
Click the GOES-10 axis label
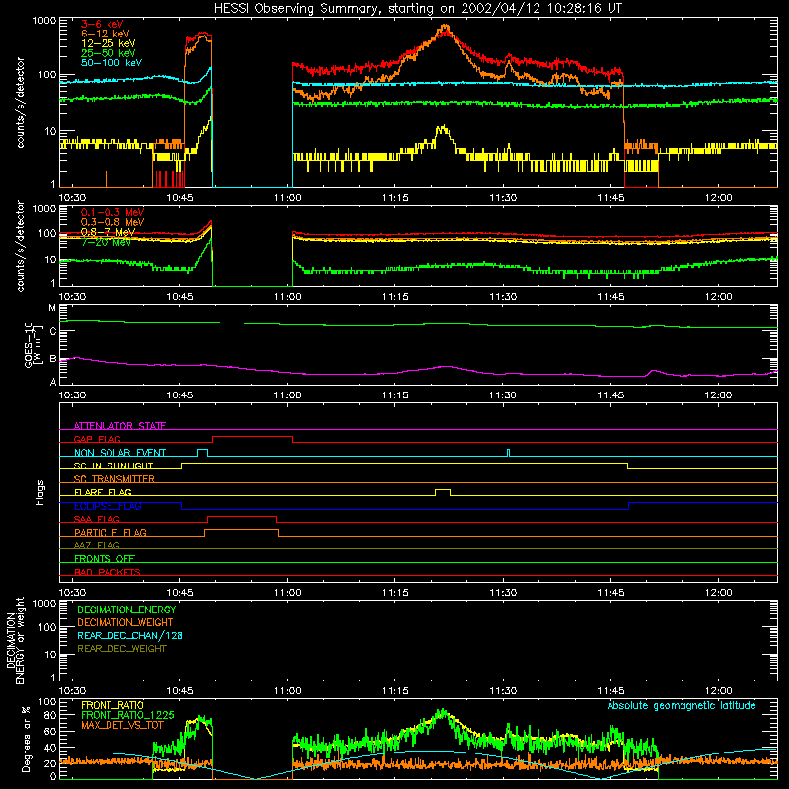[32, 344]
